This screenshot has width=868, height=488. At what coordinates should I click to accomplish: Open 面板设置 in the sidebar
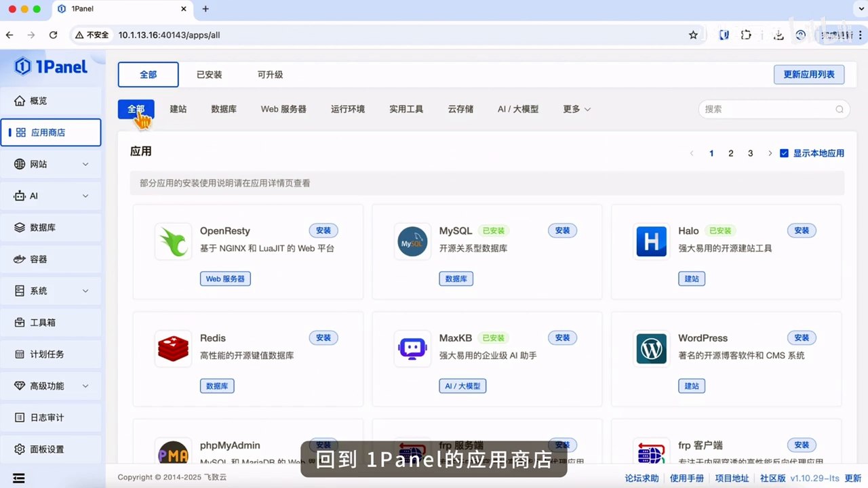coord(51,449)
